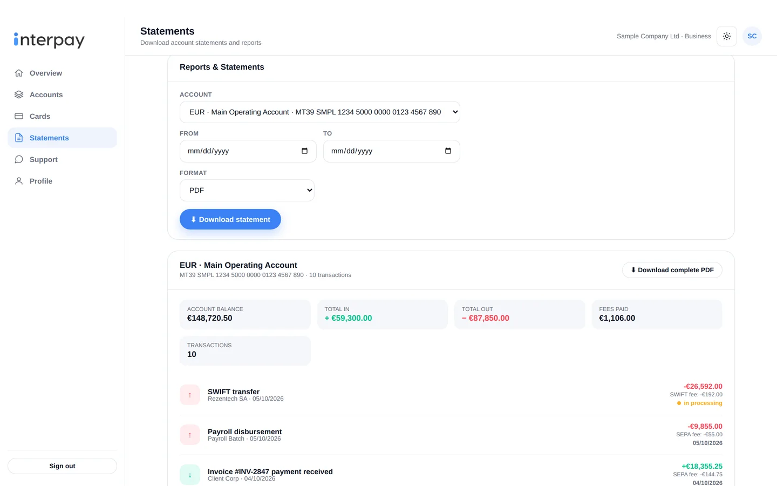Open Accounts in the sidebar
The height and width of the screenshot is (486, 777).
tap(62, 94)
